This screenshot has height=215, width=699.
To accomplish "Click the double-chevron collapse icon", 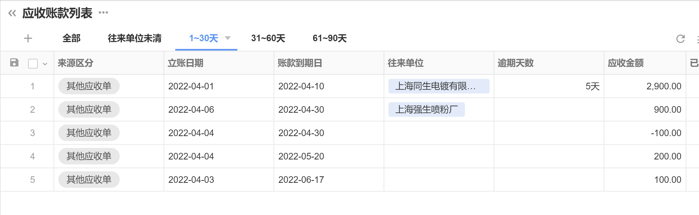I will (x=12, y=13).
